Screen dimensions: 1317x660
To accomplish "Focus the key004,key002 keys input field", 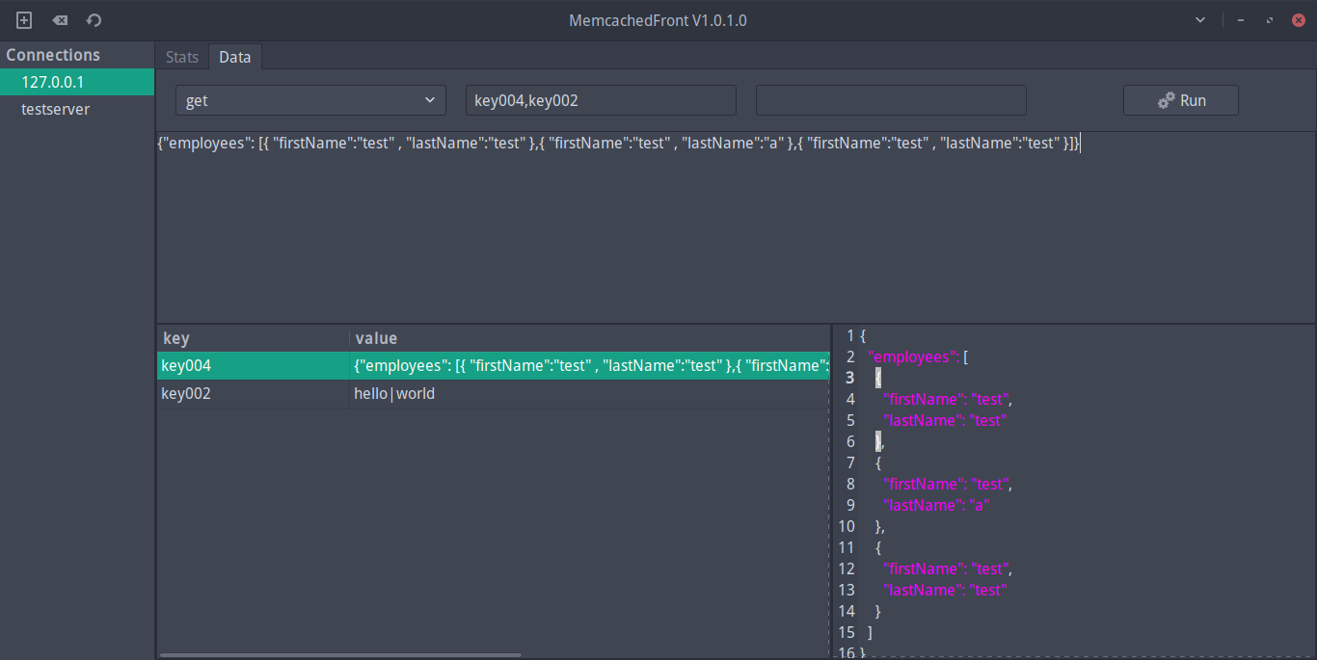I will (601, 100).
